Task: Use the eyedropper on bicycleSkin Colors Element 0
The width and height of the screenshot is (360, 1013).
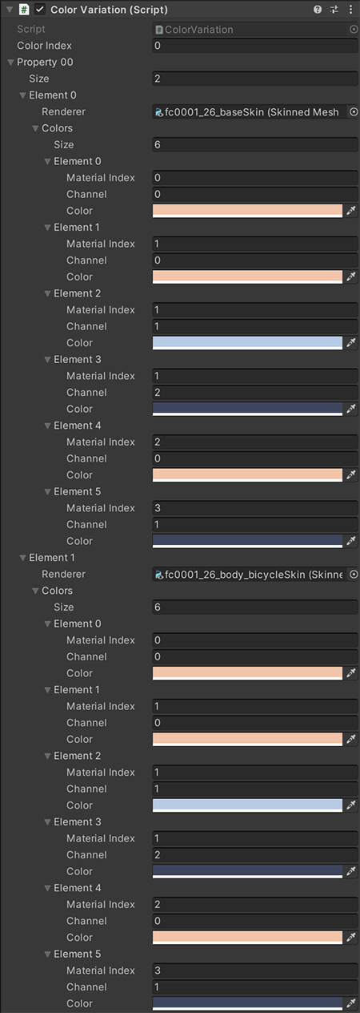Action: pos(351,673)
